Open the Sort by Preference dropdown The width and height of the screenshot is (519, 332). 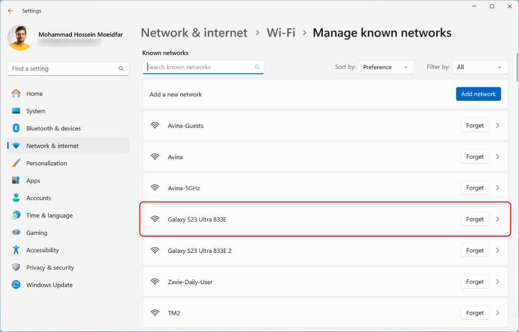(386, 67)
